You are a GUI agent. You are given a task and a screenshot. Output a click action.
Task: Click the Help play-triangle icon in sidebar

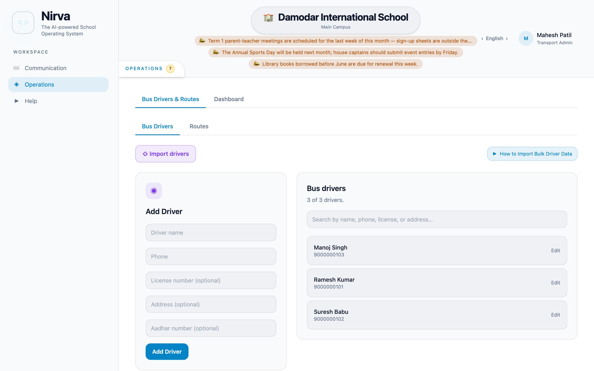click(16, 101)
